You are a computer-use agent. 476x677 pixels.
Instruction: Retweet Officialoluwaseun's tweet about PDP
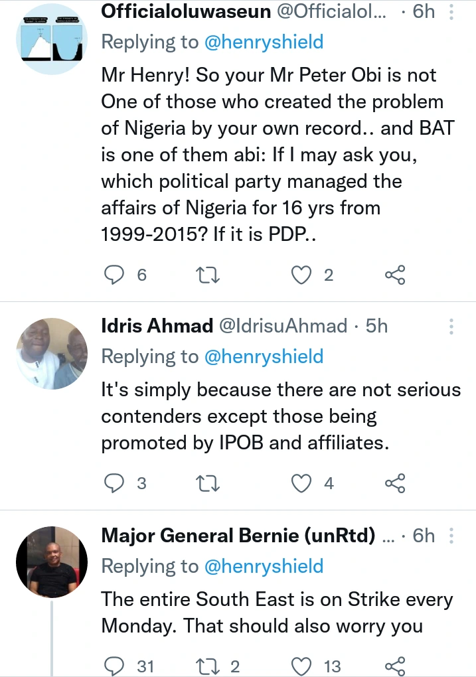point(208,275)
